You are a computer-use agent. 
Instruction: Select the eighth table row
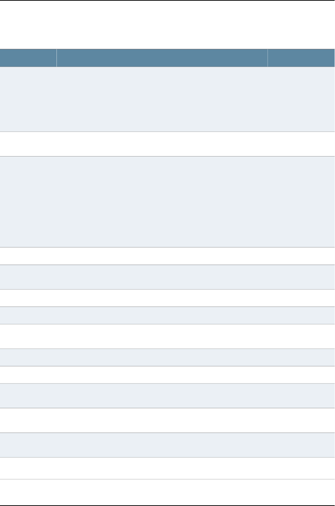coord(167,336)
